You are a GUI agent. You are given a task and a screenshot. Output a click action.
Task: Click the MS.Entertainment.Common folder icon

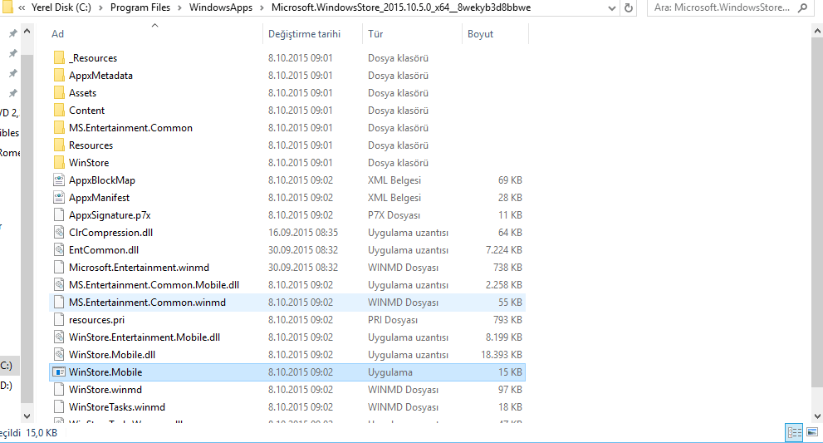coord(59,128)
